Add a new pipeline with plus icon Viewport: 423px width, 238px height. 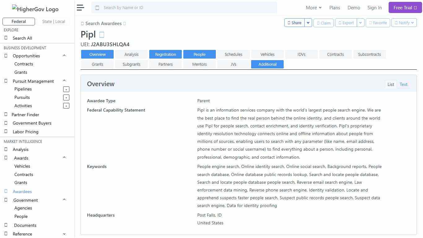pyautogui.click(x=66, y=89)
